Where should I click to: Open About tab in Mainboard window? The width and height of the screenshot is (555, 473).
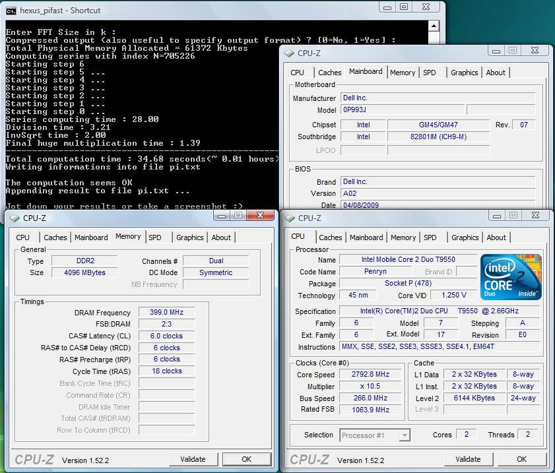click(x=496, y=73)
